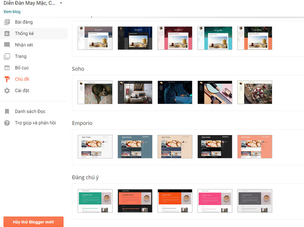
Task: Select the orange Đáng chú ý theme thumbnail
Action: [x=175, y=201]
